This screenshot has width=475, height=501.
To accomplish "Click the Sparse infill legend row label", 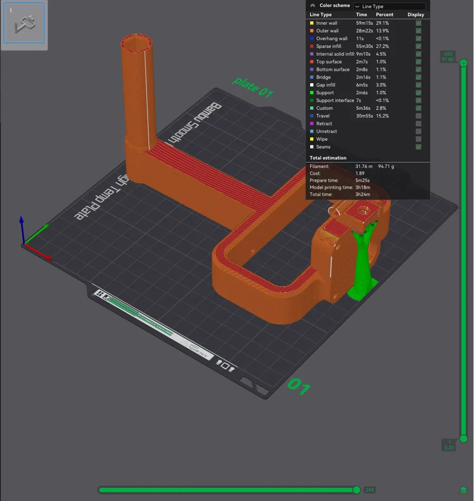I will point(329,46).
